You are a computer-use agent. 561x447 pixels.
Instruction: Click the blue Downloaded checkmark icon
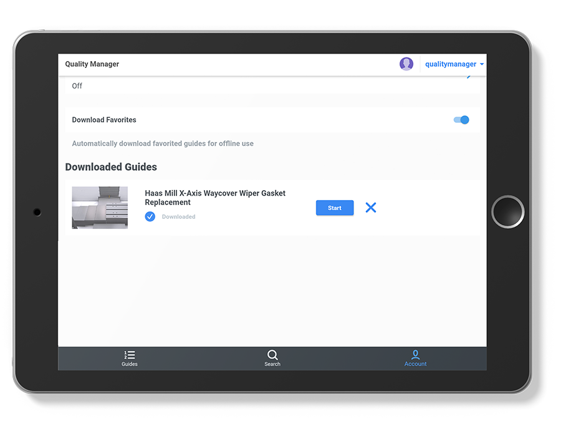150,216
